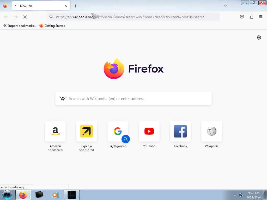This screenshot has height=200, width=267.
Task: Click the system tray blue swirl icon
Action: [241, 195]
